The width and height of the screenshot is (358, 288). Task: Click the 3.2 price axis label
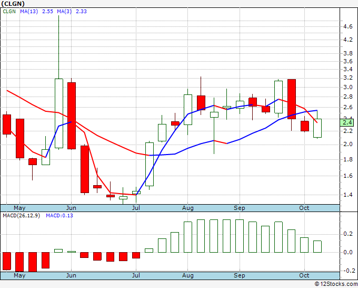[x=347, y=78]
